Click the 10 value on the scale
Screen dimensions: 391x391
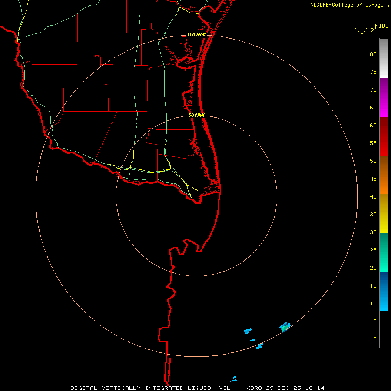(373, 304)
